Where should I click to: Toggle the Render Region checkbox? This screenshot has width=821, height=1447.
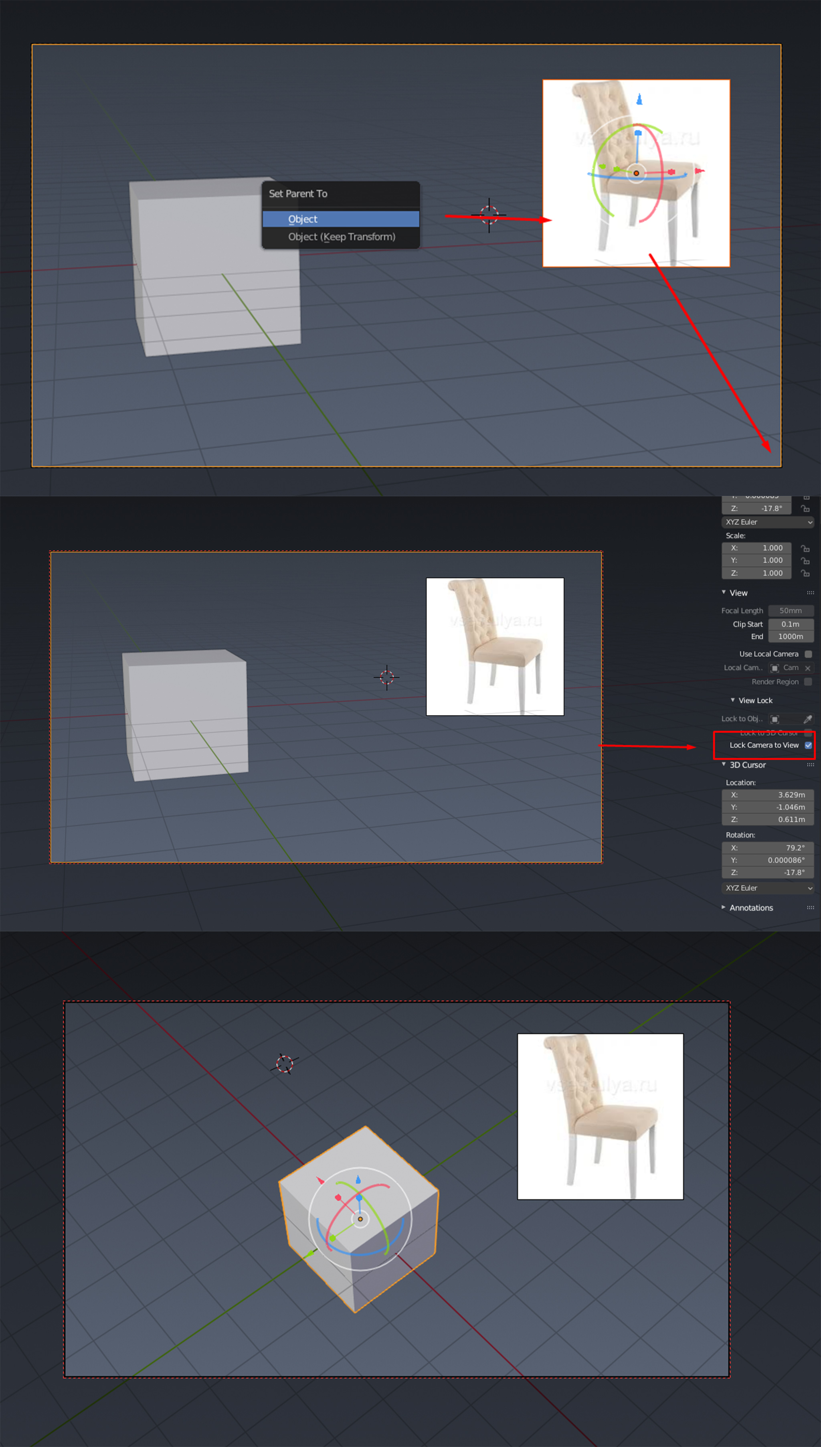pyautogui.click(x=808, y=682)
